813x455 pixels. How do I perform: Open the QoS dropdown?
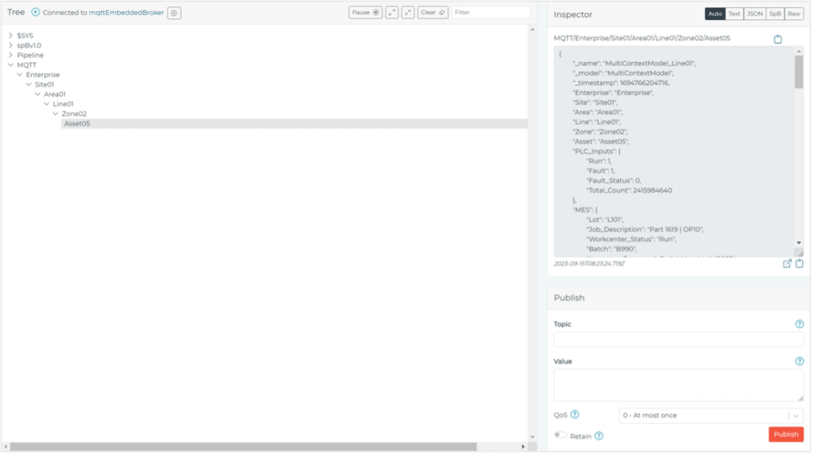(711, 415)
